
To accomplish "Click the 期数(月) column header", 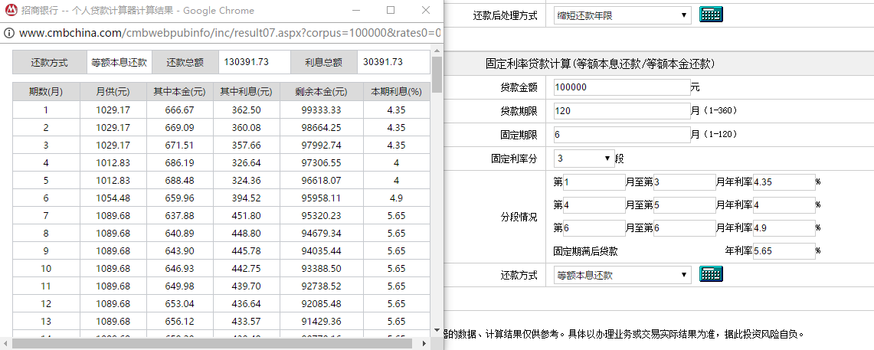I will click(x=46, y=92).
